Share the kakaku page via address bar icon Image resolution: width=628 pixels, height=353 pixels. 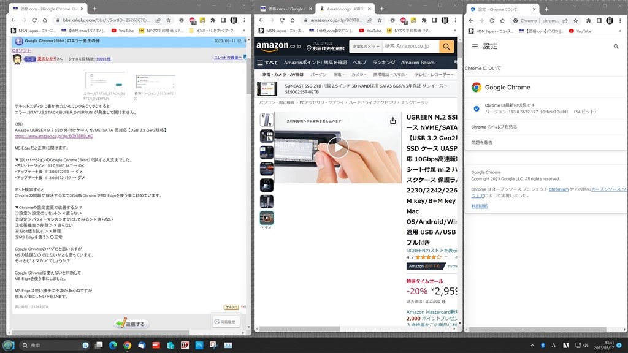click(158, 20)
